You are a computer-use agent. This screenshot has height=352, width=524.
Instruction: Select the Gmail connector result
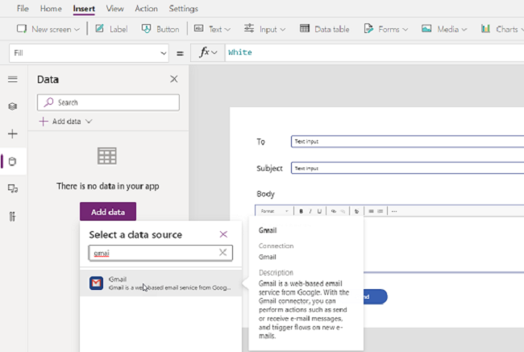(x=160, y=283)
